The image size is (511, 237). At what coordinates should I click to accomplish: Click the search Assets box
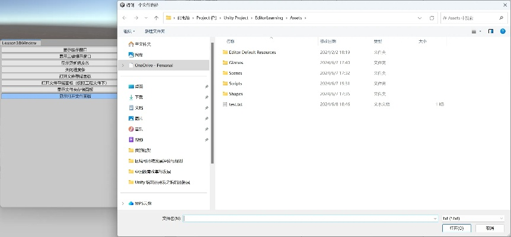(471, 18)
